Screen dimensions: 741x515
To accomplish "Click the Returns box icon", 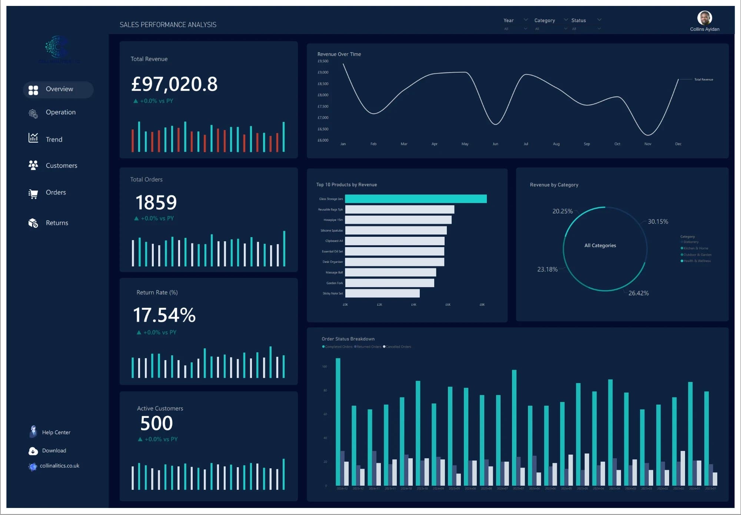I will pyautogui.click(x=33, y=223).
